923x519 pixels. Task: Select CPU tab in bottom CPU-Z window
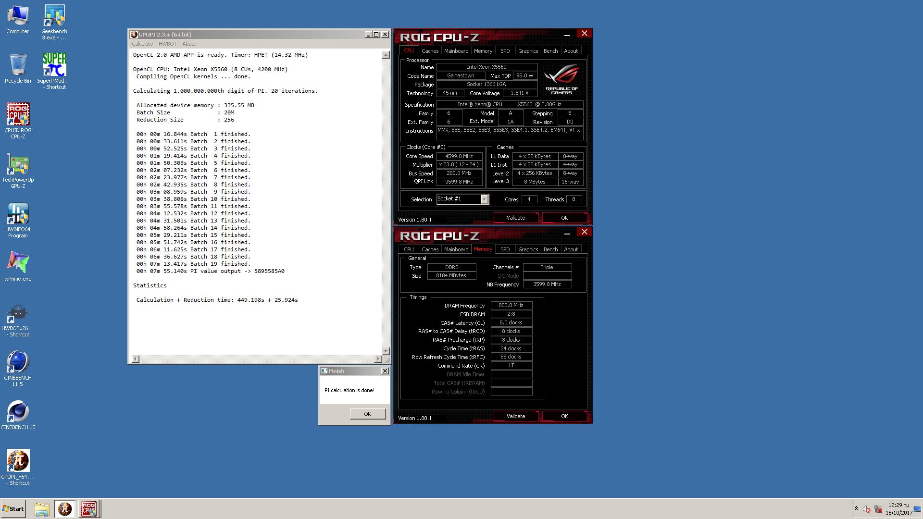click(x=409, y=249)
